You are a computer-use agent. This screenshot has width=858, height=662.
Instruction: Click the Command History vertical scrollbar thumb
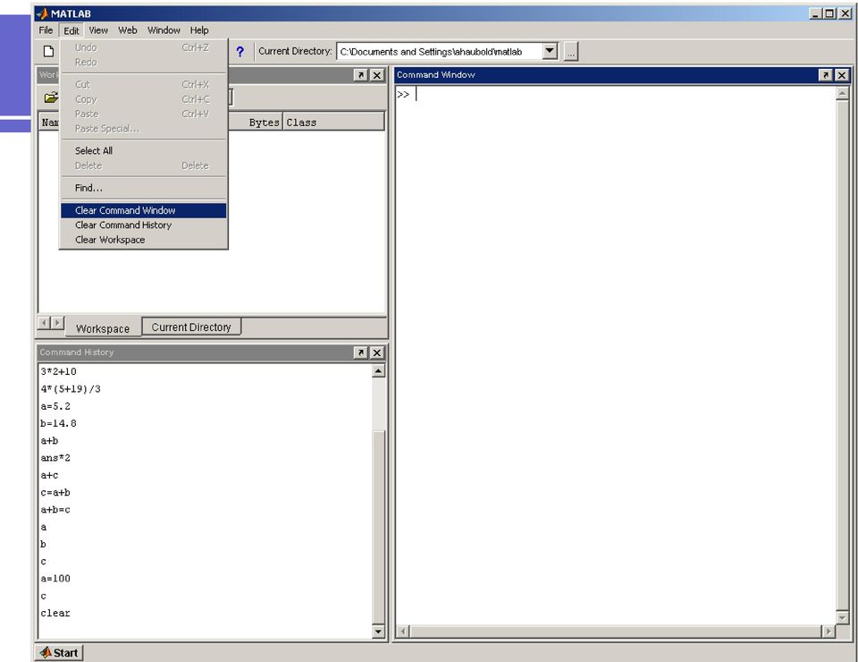click(378, 527)
